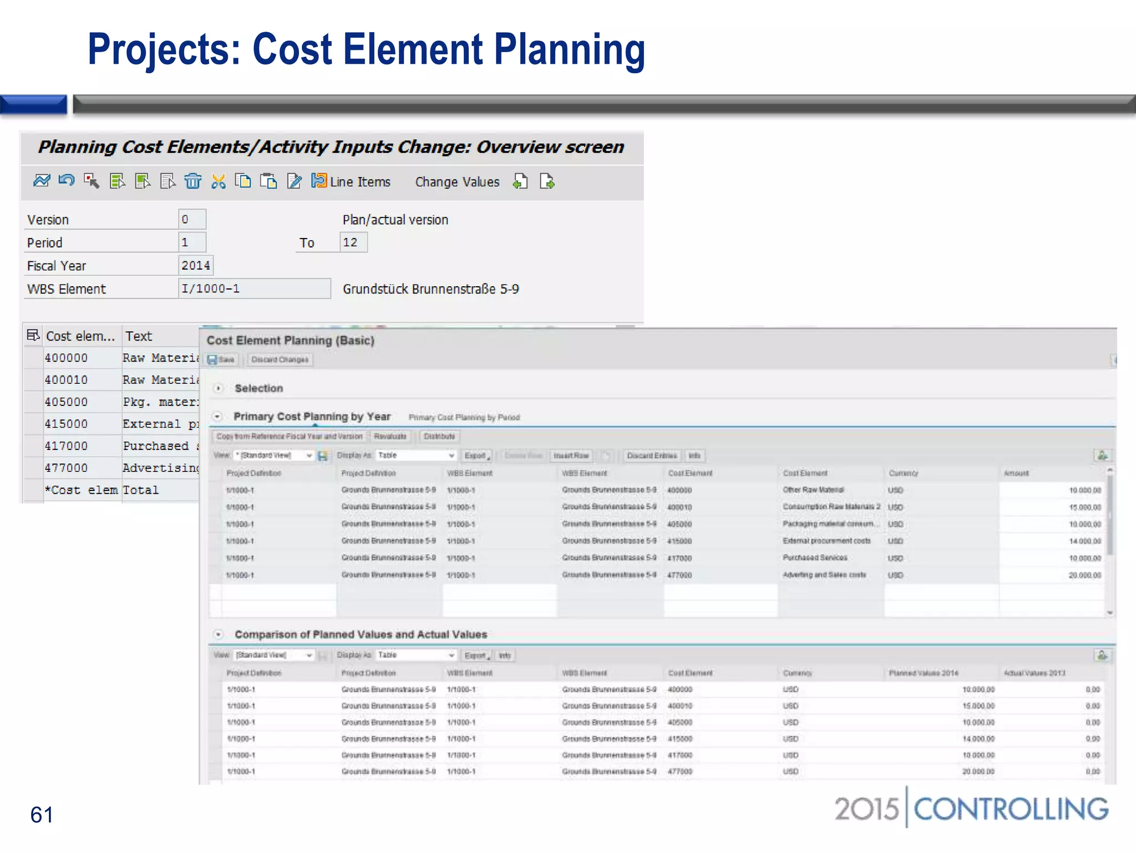1136x852 pixels.
Task: Click the first green sheet select icon
Action: click(x=118, y=181)
